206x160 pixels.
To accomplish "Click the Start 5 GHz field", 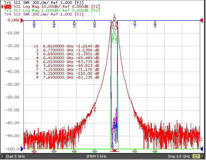I will [15, 156].
